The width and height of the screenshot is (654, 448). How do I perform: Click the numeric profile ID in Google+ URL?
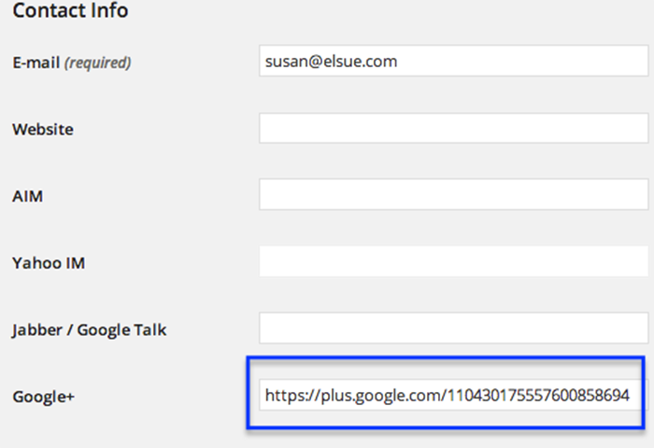click(x=538, y=395)
